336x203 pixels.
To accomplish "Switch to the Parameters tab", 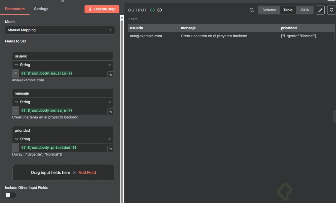I will click(15, 9).
